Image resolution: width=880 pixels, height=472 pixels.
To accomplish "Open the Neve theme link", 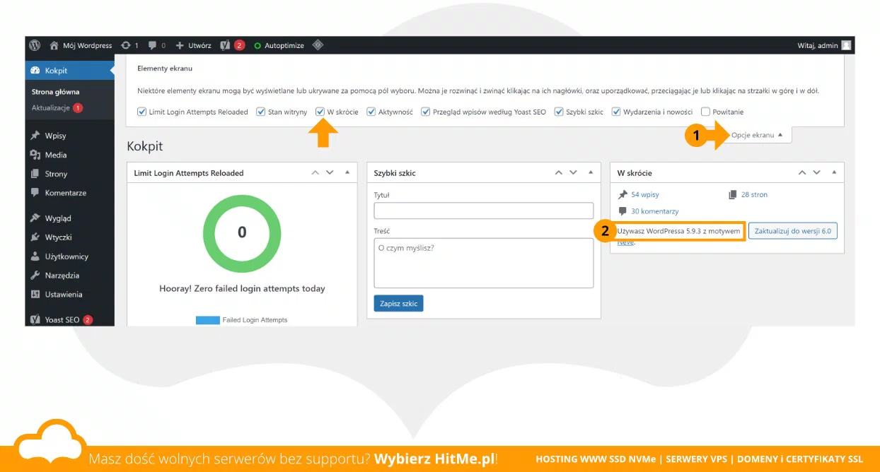I will tap(625, 242).
